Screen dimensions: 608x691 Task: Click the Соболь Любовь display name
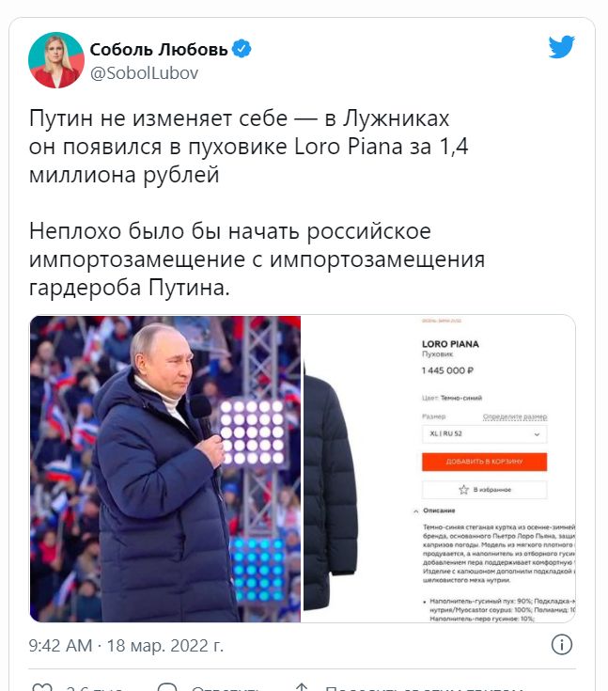pyautogui.click(x=159, y=49)
